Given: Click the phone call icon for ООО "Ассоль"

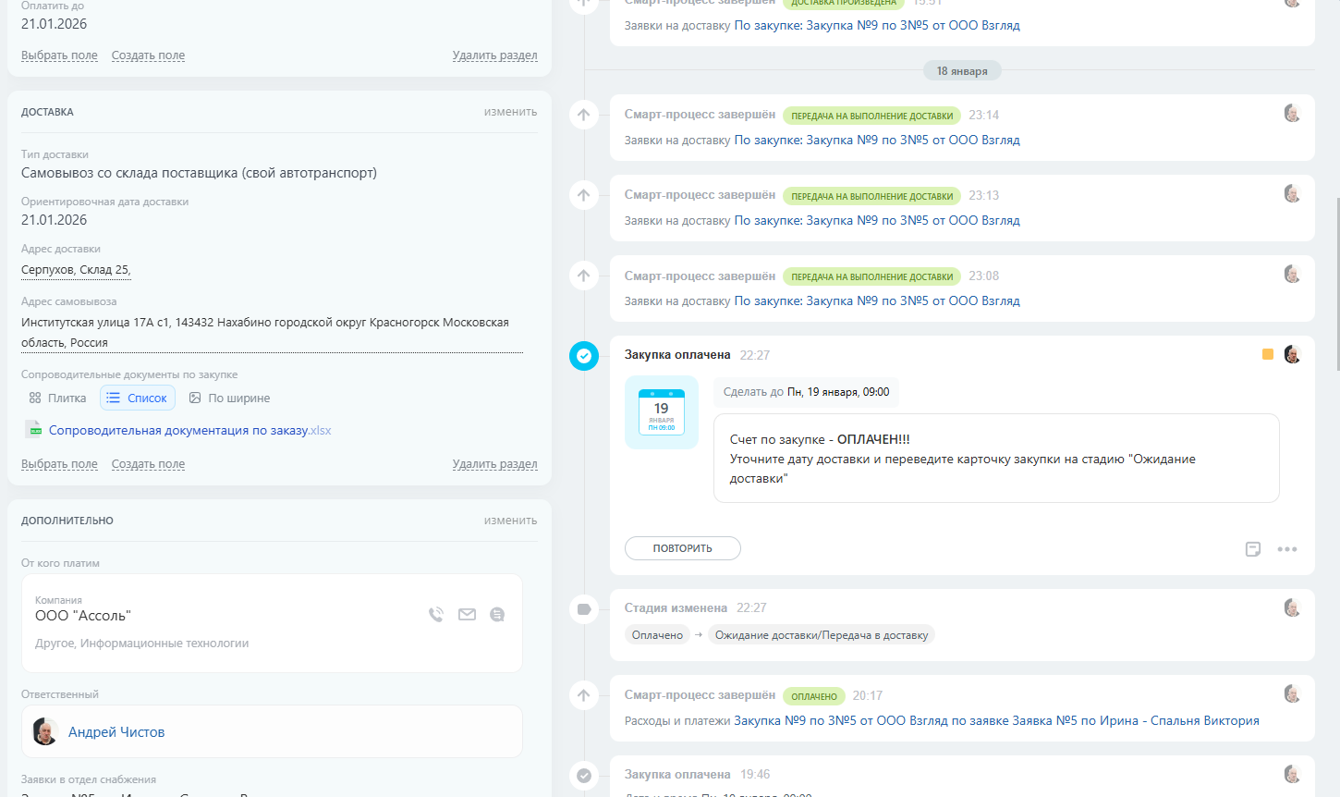Looking at the screenshot, I should pyautogui.click(x=436, y=615).
